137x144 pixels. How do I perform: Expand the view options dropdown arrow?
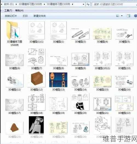tap(122, 16)
